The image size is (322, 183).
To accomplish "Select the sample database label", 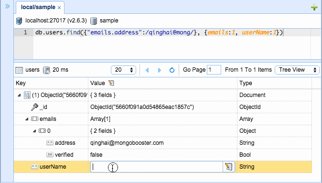I will (x=109, y=21).
